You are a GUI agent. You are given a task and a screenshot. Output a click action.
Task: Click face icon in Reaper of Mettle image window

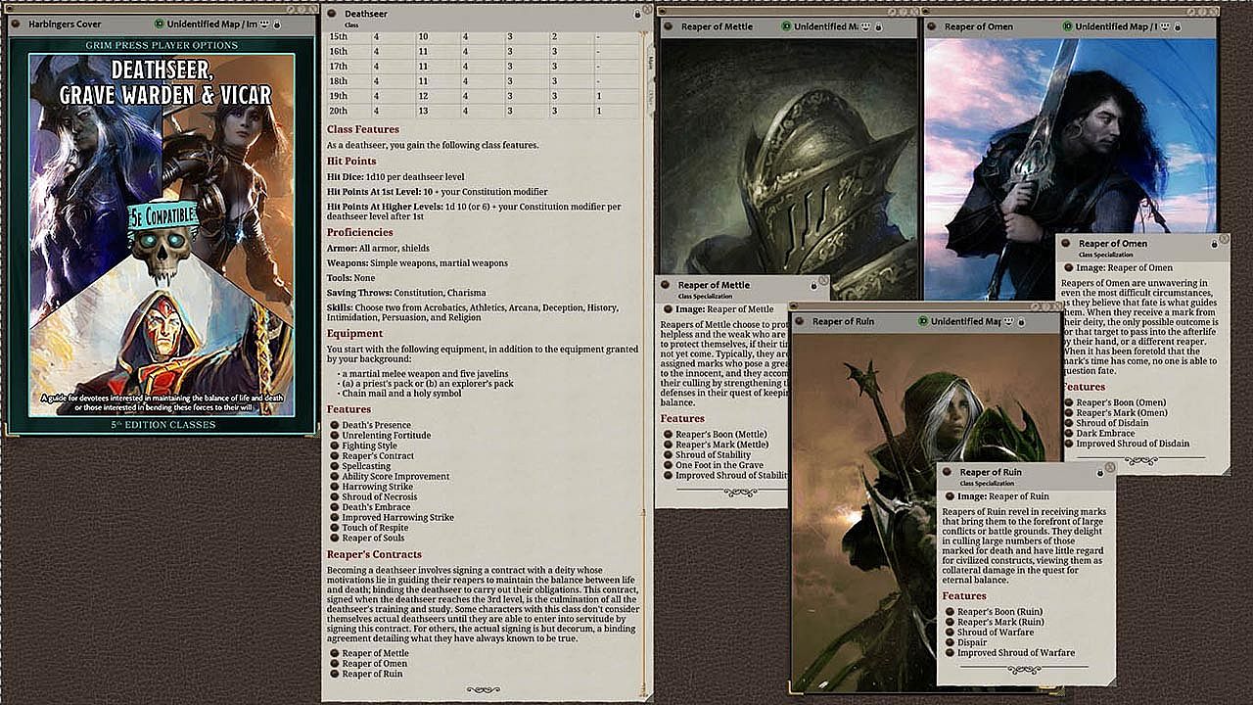pyautogui.click(x=865, y=26)
